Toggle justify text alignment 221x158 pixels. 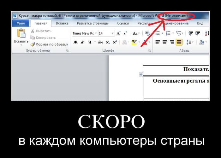pyautogui.click(x=179, y=42)
